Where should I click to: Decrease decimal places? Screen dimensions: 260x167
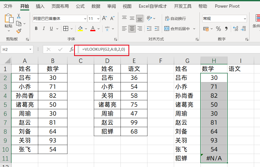(243, 29)
